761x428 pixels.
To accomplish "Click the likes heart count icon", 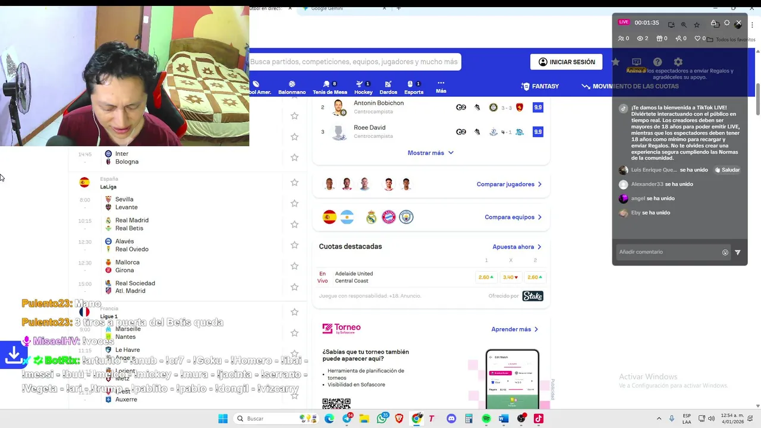I will pos(700,39).
